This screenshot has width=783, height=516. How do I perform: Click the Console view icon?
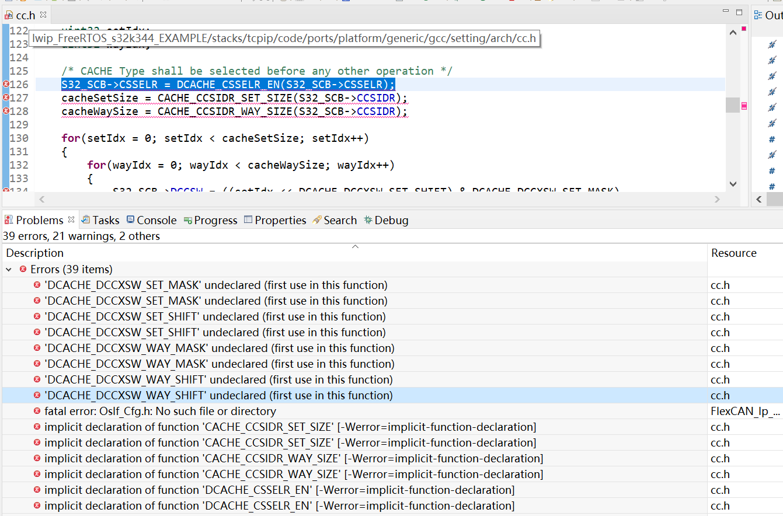pos(131,220)
